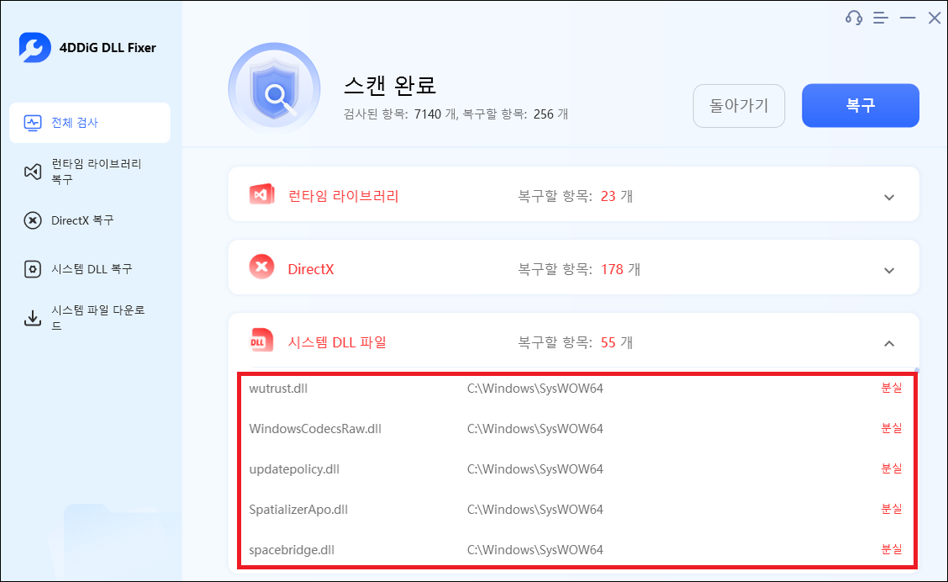Viewport: 948px width, 582px height.
Task: Select the WindowsCodecsRaw.dll file name
Action: (x=315, y=429)
